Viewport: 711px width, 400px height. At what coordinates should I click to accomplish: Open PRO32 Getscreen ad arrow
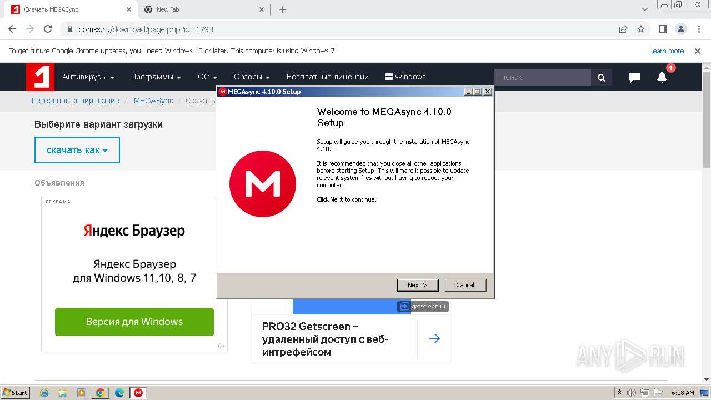coord(434,338)
